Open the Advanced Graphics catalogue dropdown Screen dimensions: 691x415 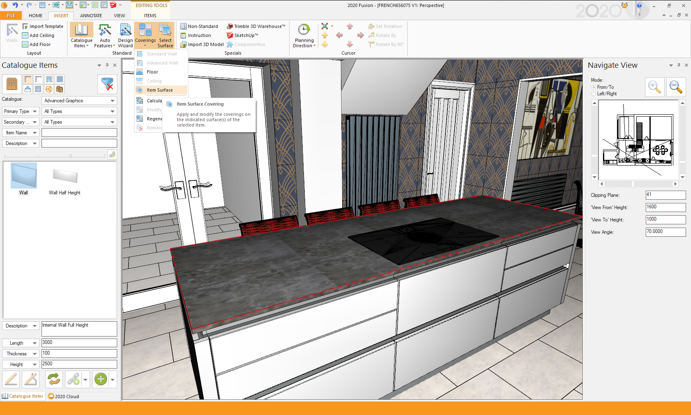pyautogui.click(x=79, y=101)
